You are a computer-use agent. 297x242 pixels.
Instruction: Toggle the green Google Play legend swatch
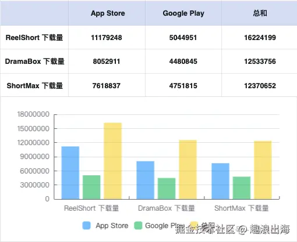[138, 226]
